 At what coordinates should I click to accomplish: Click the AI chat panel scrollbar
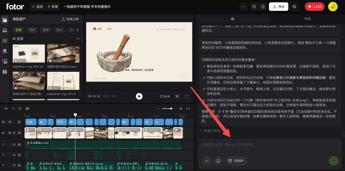(x=344, y=134)
